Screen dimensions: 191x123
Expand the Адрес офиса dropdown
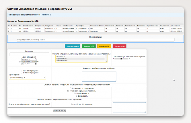click(27, 77)
